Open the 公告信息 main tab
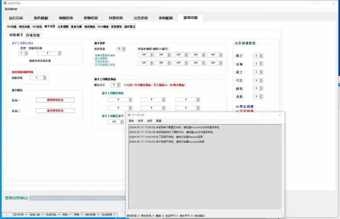The image size is (340, 219). 141,18
